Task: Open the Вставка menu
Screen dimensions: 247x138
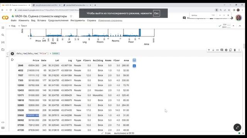Action: (x=42, y=20)
